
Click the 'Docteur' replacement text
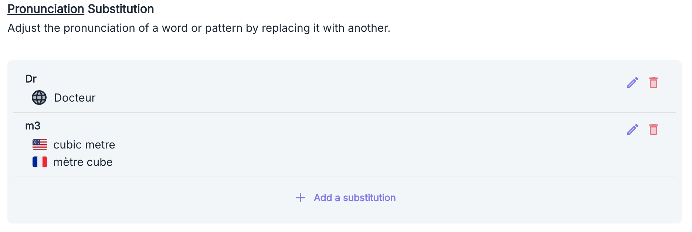coord(75,98)
